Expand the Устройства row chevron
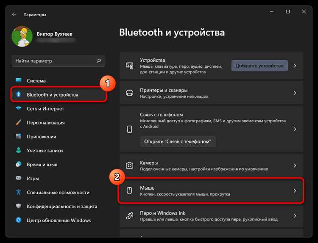This screenshot has height=243, width=318. point(295,66)
